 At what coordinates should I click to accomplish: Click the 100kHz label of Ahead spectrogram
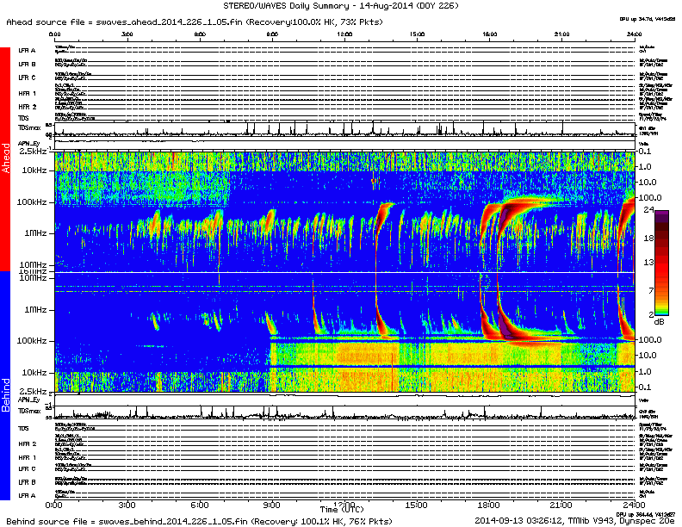pyautogui.click(x=32, y=201)
